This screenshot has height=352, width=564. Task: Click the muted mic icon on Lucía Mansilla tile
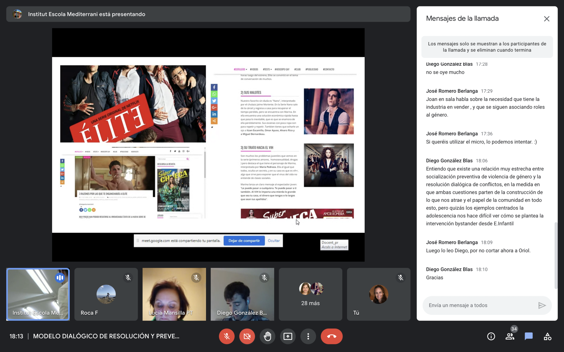click(x=196, y=278)
